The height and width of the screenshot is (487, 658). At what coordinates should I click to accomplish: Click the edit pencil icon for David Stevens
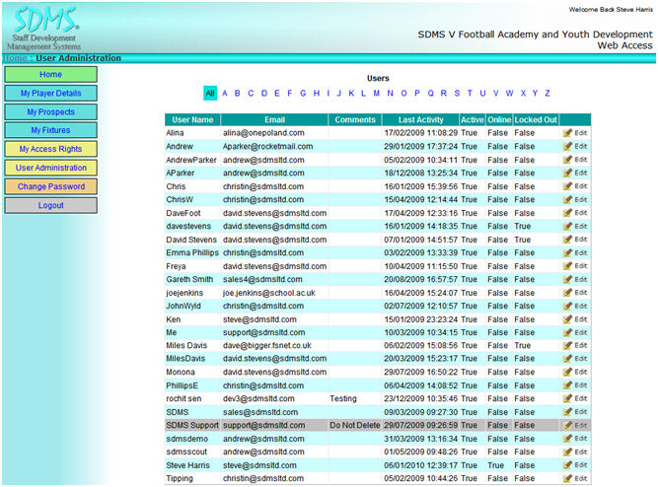point(567,240)
